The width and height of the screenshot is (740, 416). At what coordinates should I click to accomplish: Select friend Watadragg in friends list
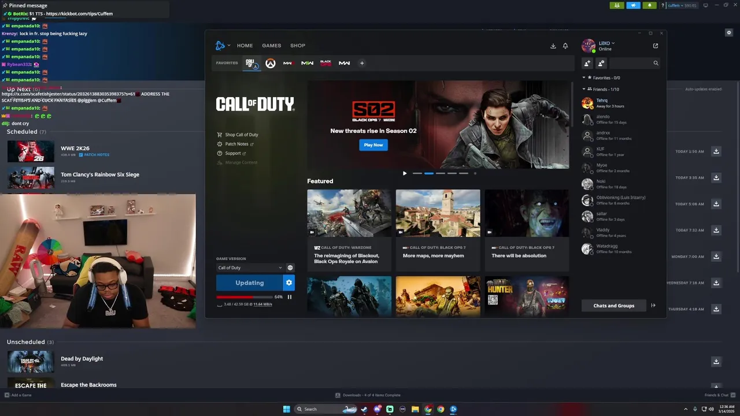[620, 249]
